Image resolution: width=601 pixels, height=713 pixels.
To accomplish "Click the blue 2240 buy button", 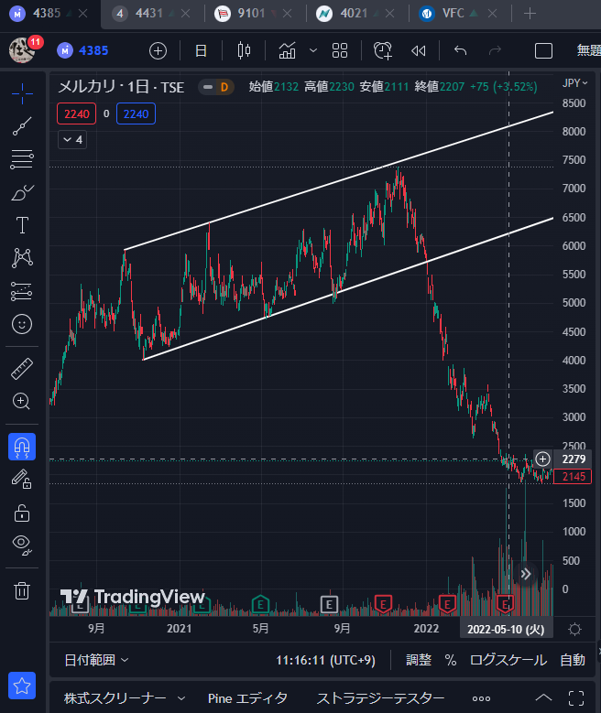I will [136, 113].
